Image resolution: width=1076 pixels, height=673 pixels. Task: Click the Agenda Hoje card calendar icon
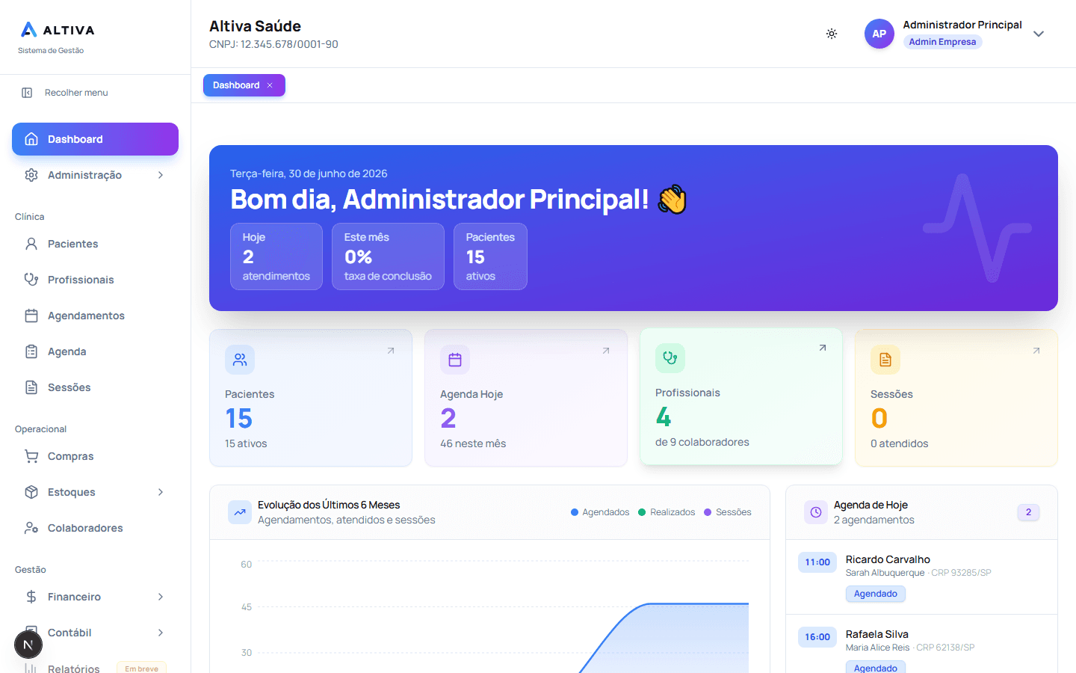(x=455, y=360)
